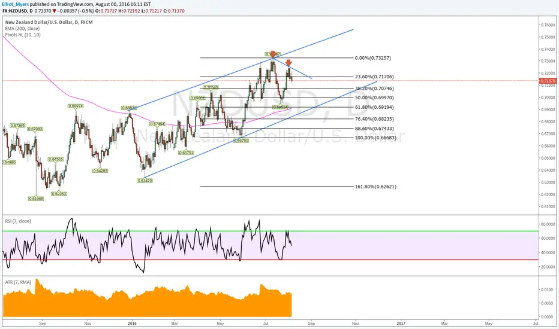
Task: Select the 0.64980 pivot low label
Action: point(9,162)
